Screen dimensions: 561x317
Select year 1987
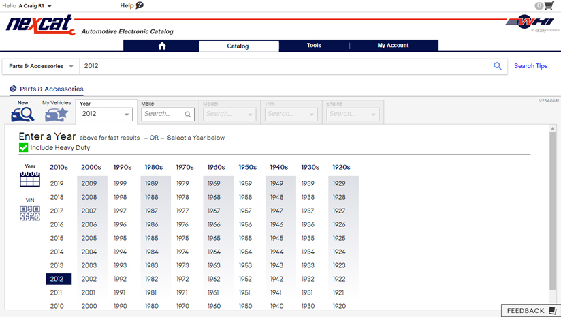click(x=151, y=211)
